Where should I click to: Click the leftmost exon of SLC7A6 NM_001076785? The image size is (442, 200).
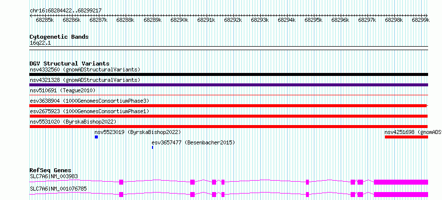121,195
